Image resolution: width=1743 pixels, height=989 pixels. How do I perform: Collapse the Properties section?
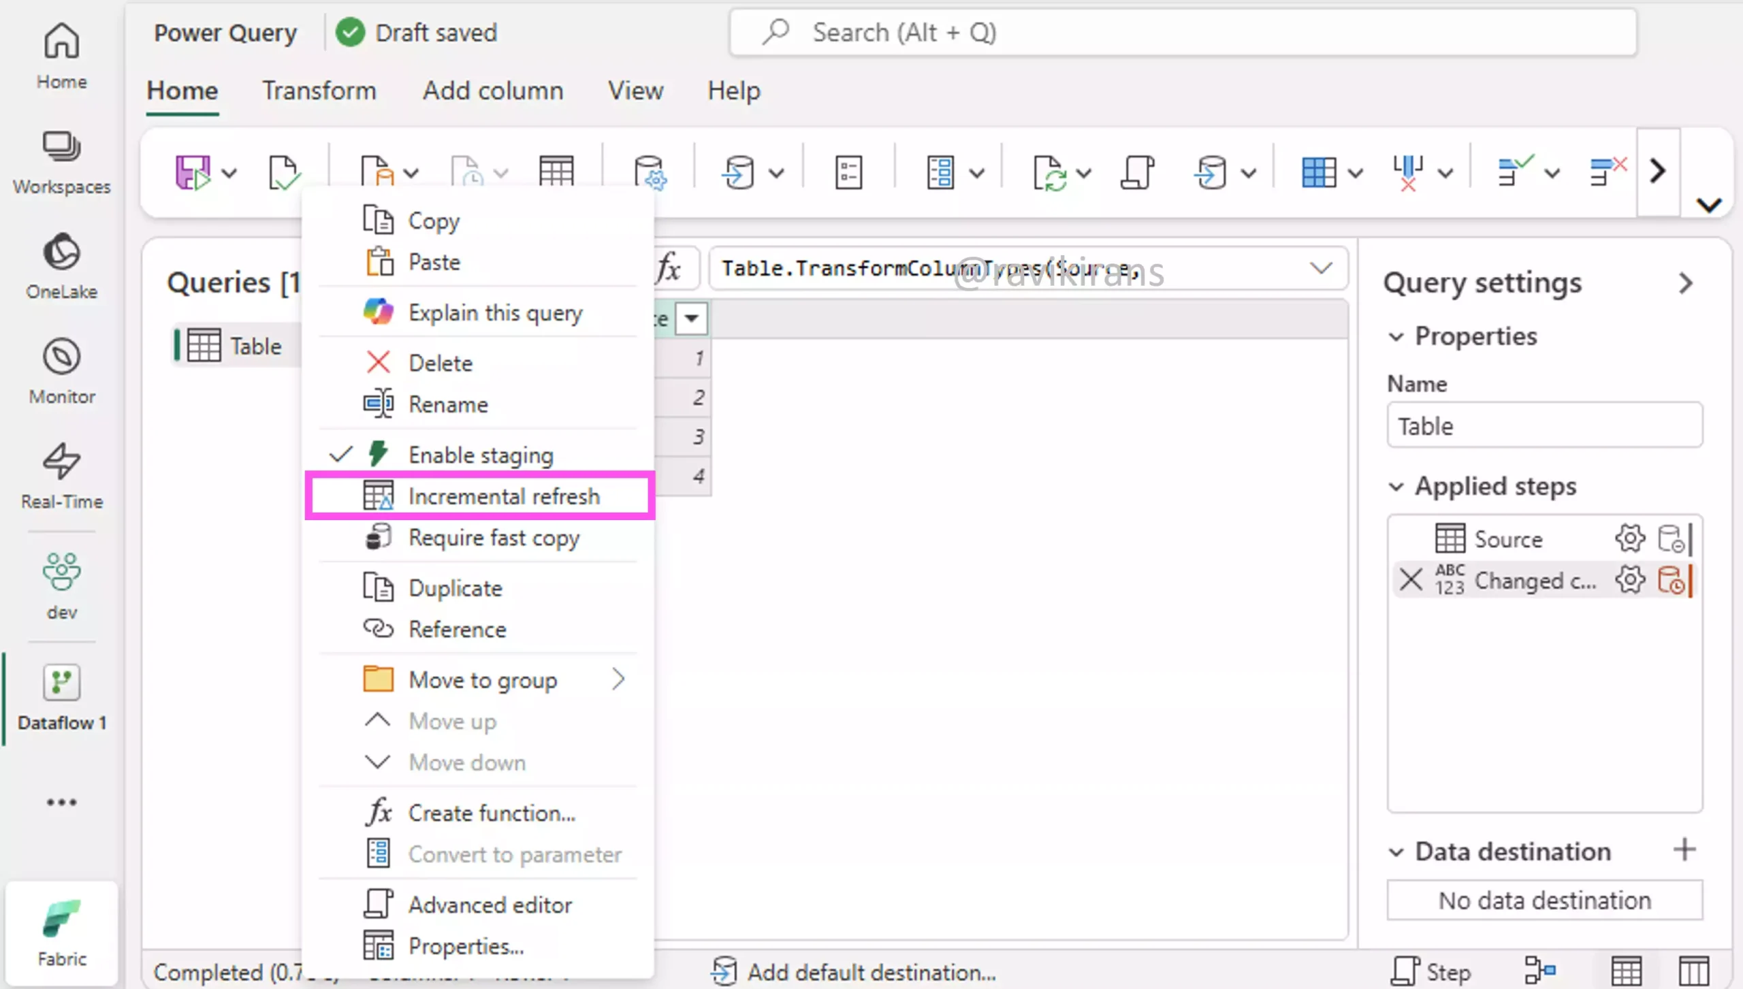(x=1396, y=337)
